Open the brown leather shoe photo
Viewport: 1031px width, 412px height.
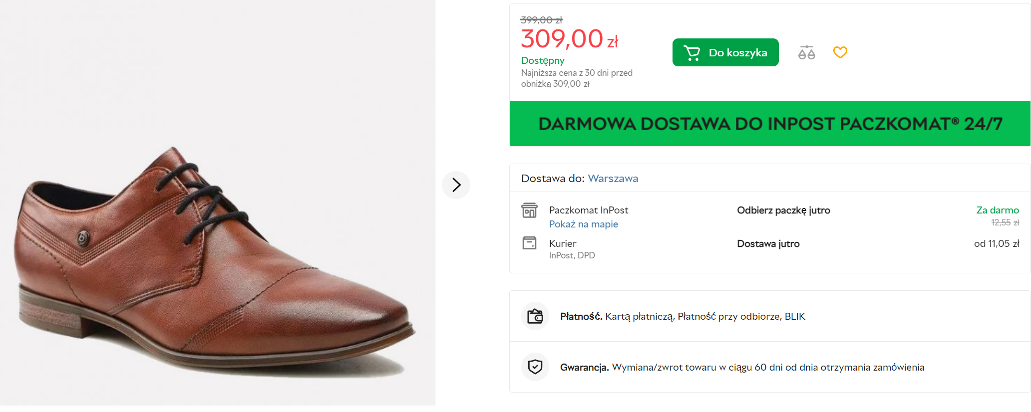click(215, 259)
